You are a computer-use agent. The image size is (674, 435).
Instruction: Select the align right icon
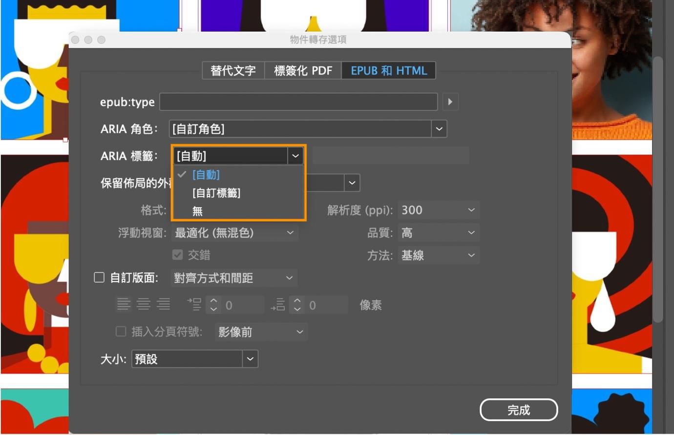[x=164, y=305]
